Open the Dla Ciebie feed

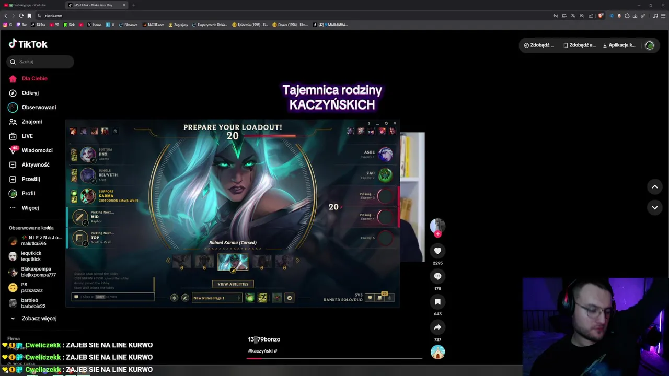pos(28,78)
